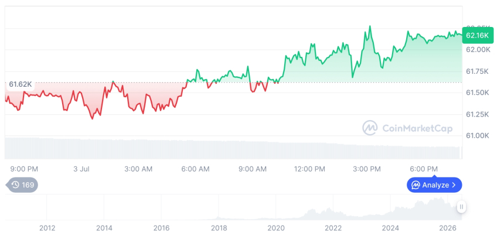Click the 62.16K current price tag
Screen dimensions: 504x235
[477, 35]
